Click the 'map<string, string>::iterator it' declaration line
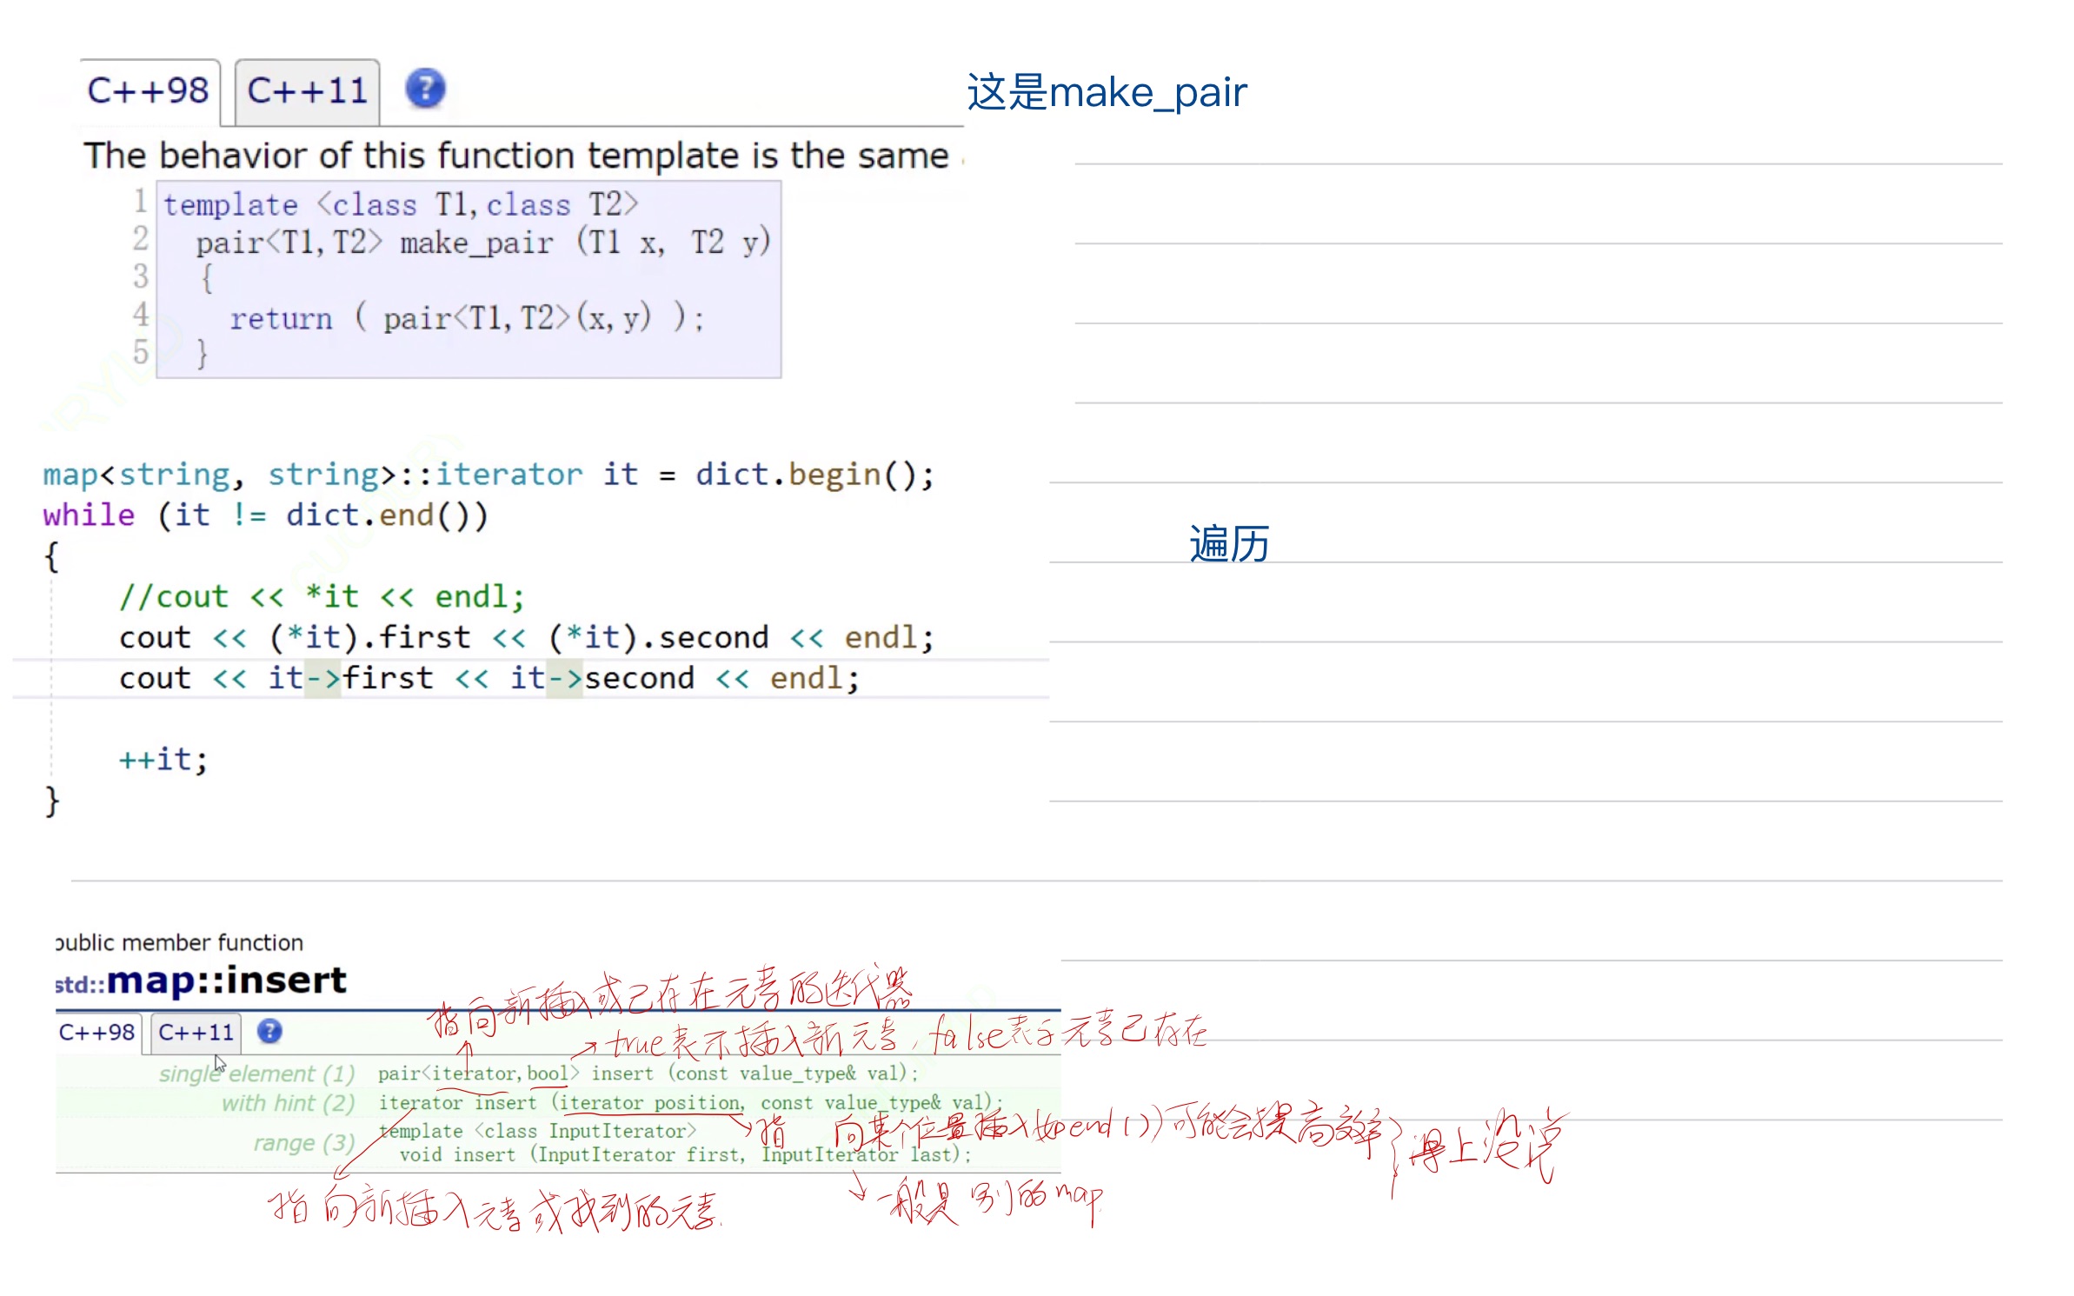 488,475
